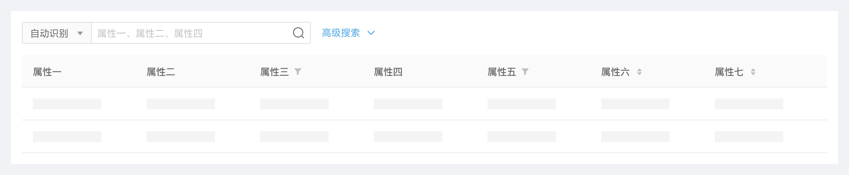This screenshot has height=175, width=849.
Task: Click the 属性三 column header label
Action: [274, 72]
